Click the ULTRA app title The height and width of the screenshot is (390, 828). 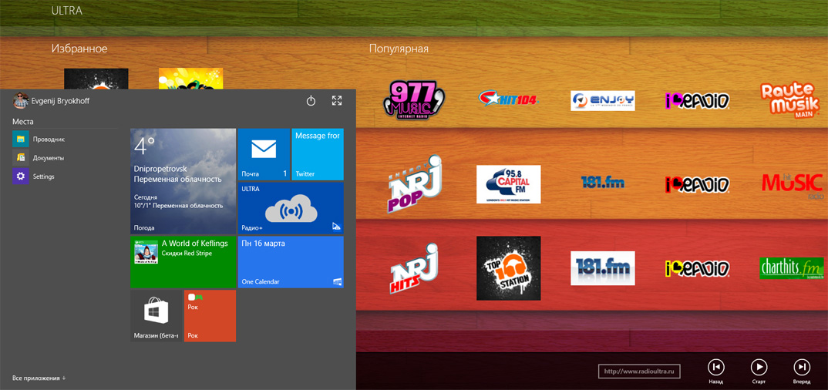(x=66, y=11)
